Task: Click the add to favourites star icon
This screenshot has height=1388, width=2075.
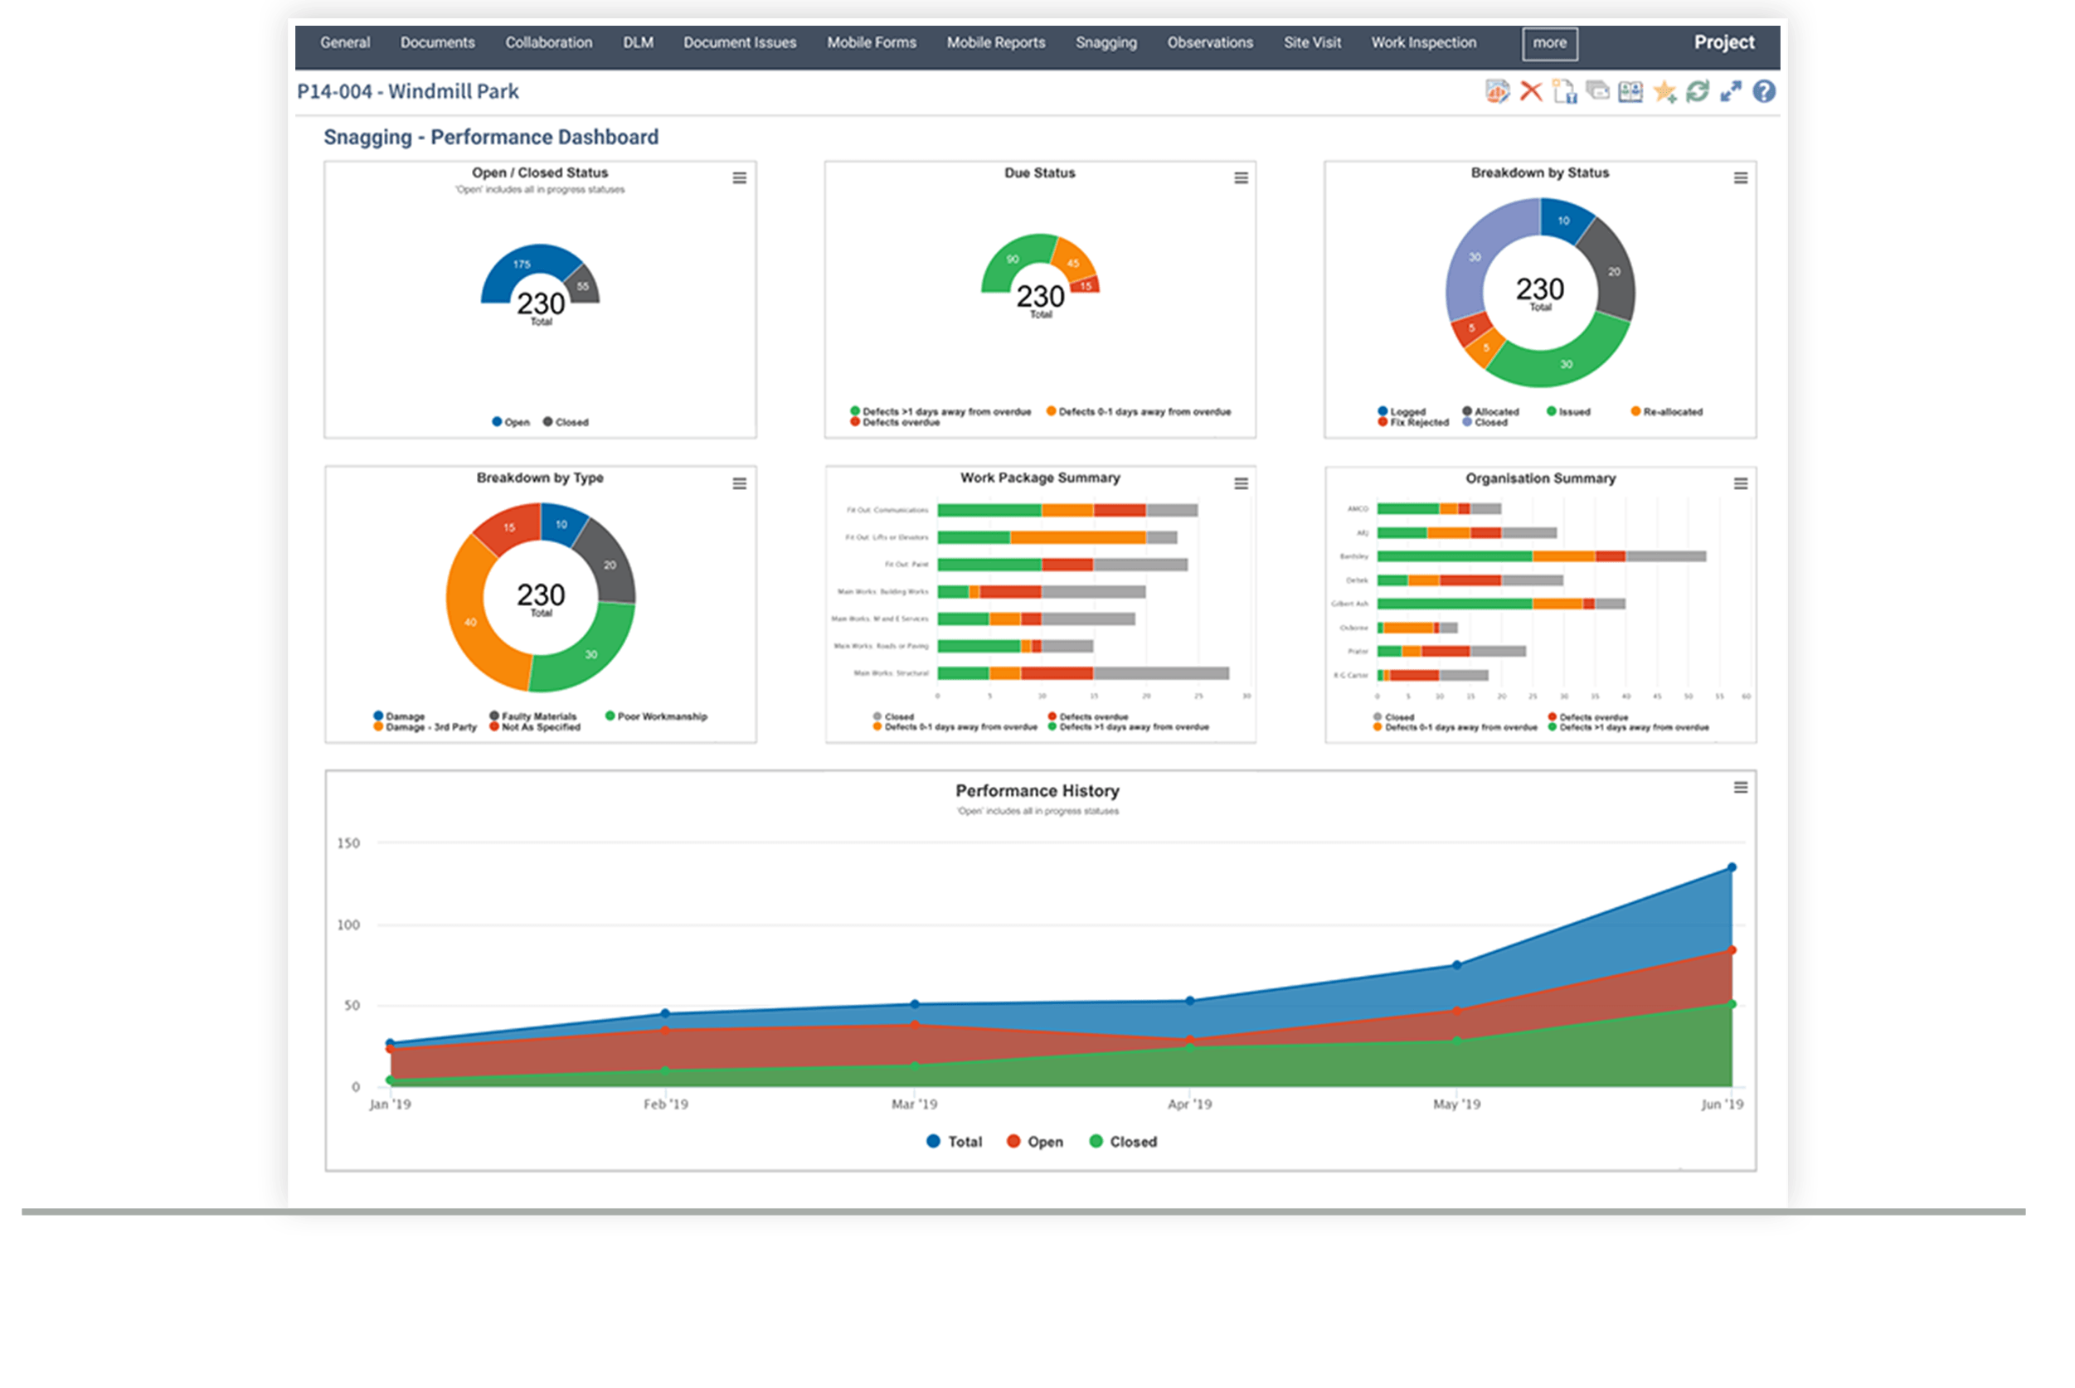Action: (1664, 91)
